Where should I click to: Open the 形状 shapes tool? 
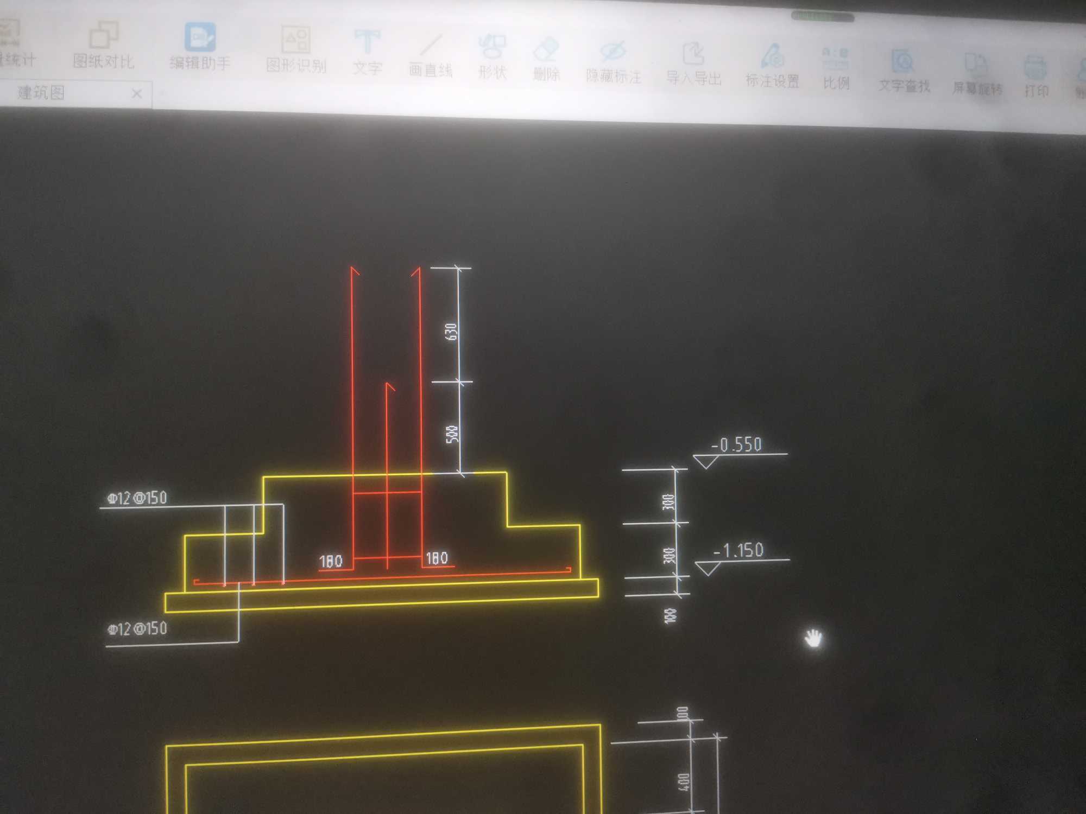click(x=493, y=58)
